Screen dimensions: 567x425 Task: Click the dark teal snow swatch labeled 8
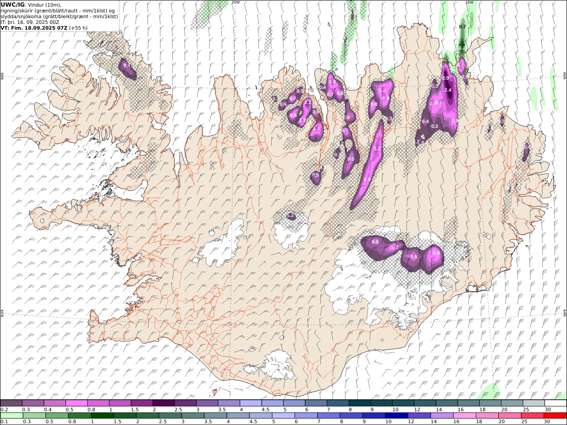pyautogui.click(x=359, y=403)
